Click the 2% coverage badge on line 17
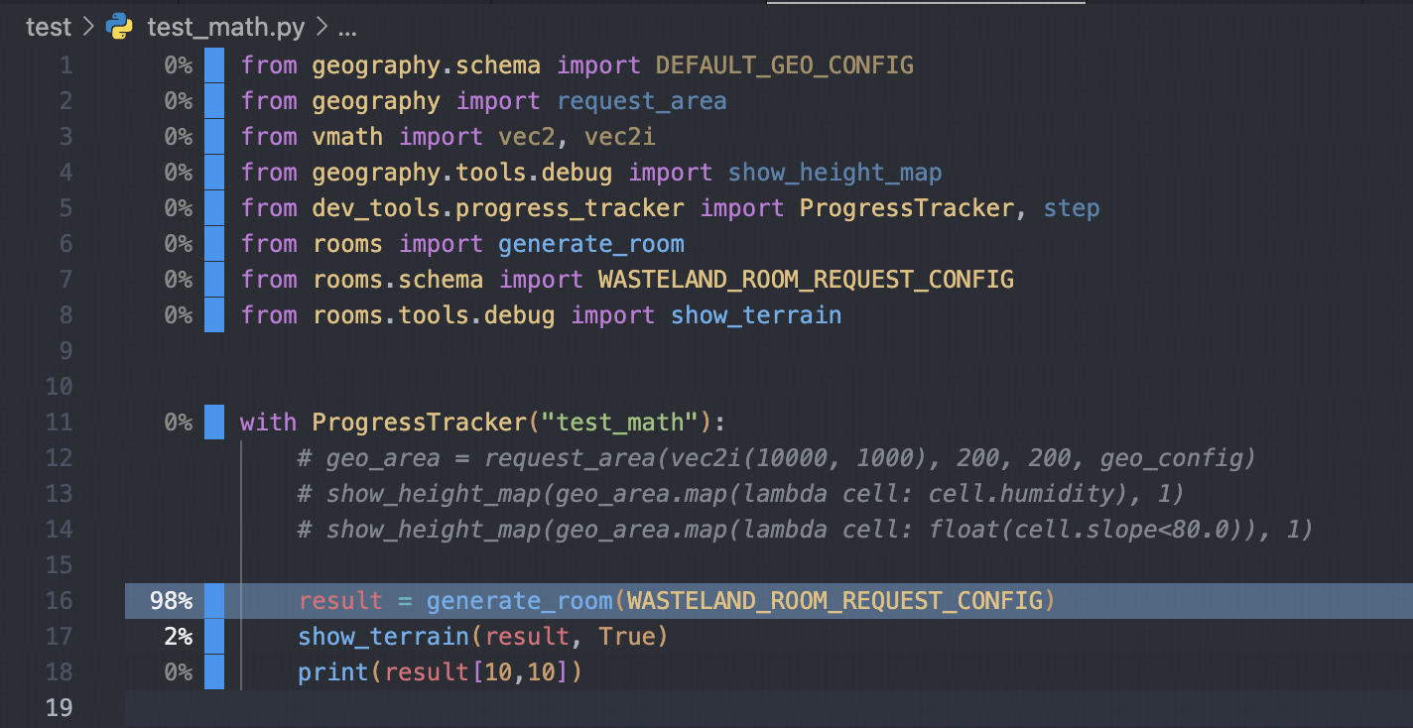This screenshot has height=728, width=1413. [x=180, y=636]
